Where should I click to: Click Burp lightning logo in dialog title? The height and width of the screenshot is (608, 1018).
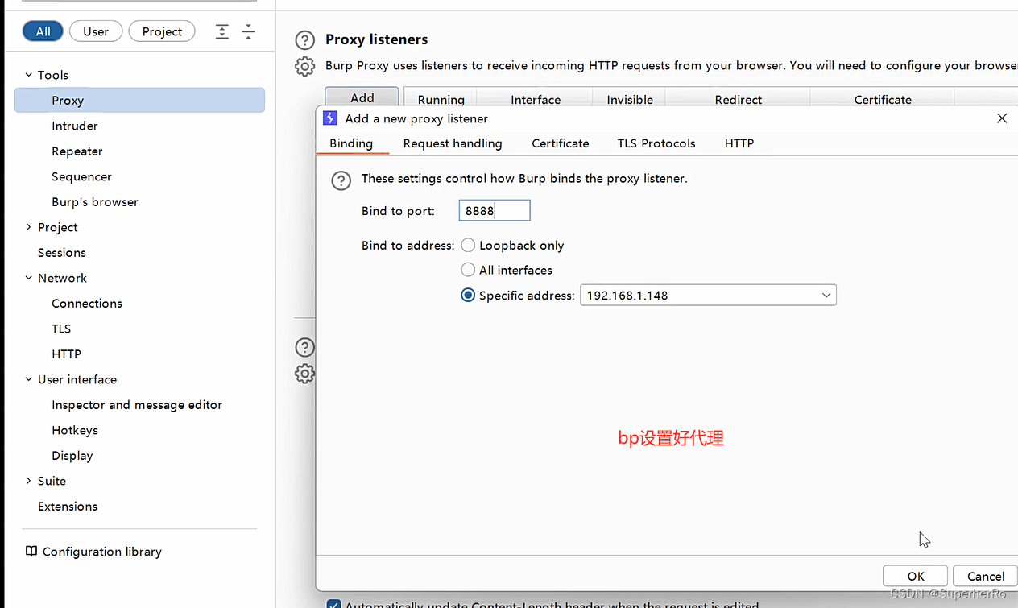coord(329,118)
